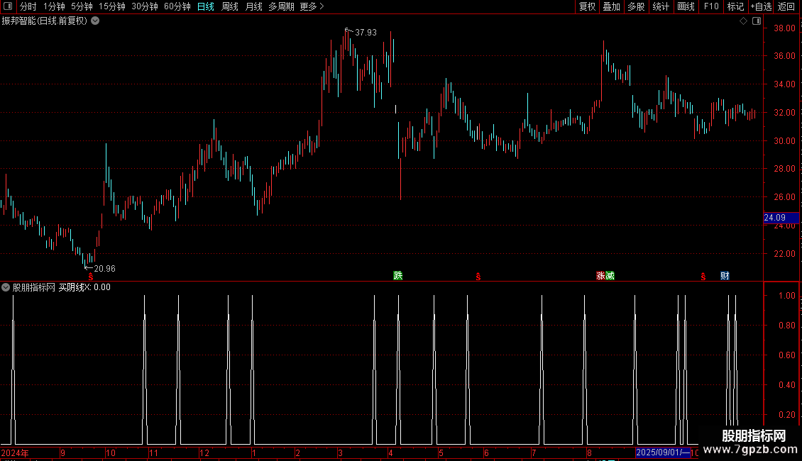Switch to 周线 weekly chart
This screenshot has width=802, height=461.
click(x=230, y=6)
